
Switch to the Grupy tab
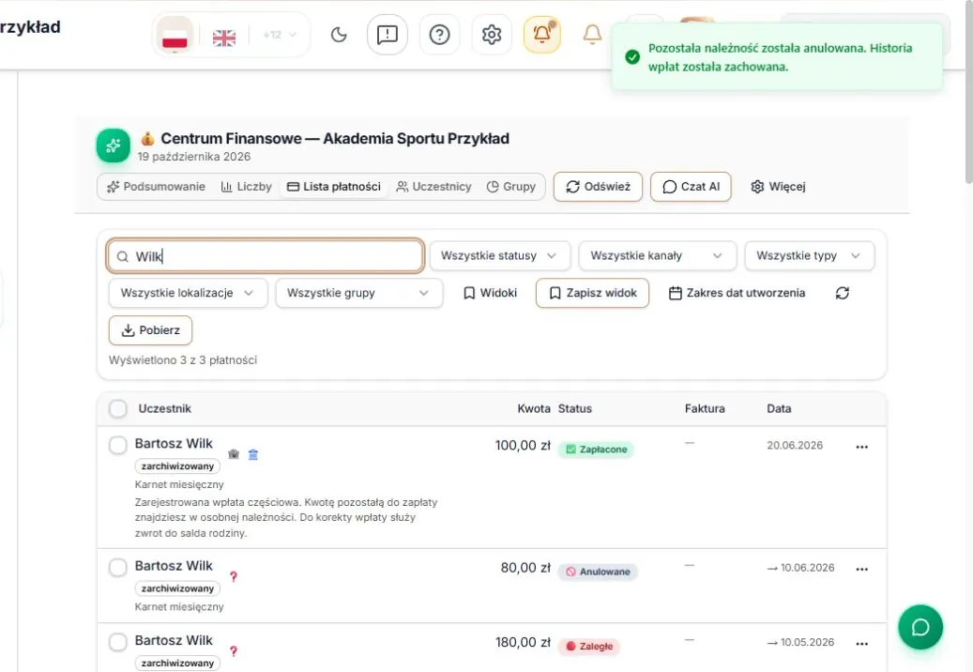coord(510,187)
